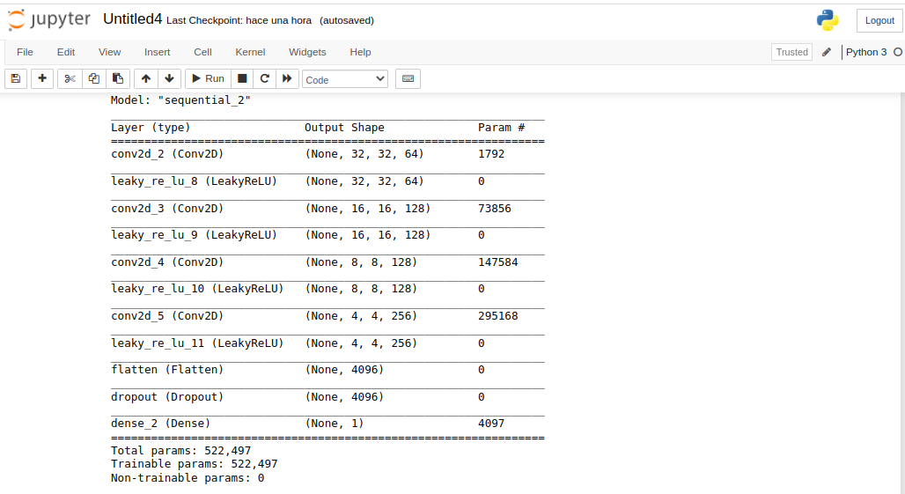Restart kernel and rerun all with fast-forward icon
This screenshot has height=494, width=905.
(286, 78)
